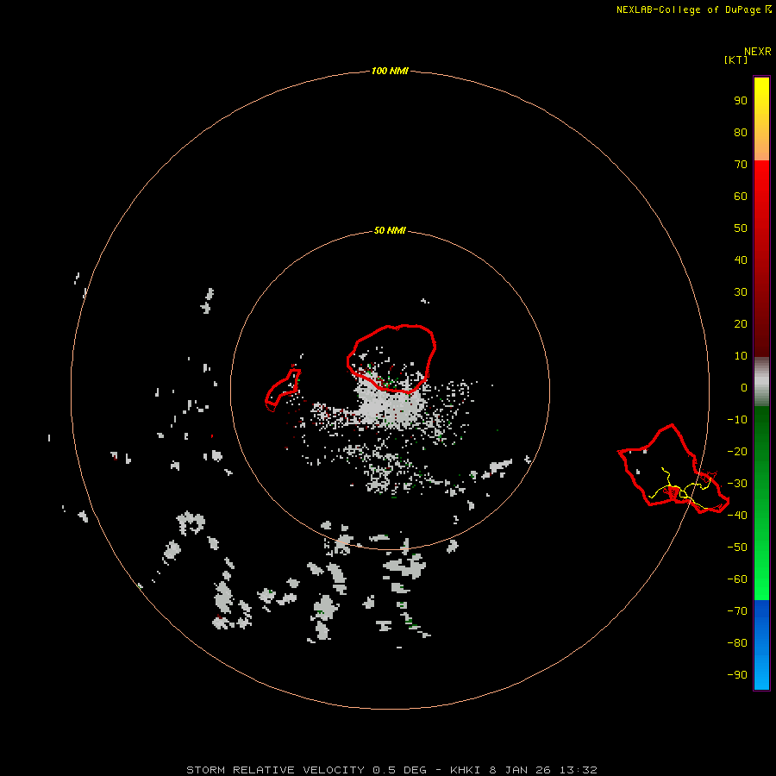Click the 50 NMI range ring label
Viewport: 776px width, 776px height.
point(390,230)
